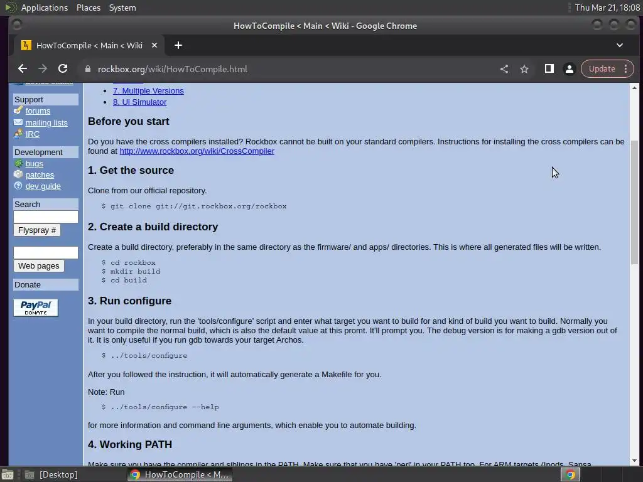
Task: Close the HowToCompile tab
Action: pos(154,45)
